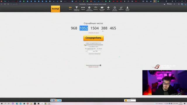This screenshot has width=187, height=105.
Task: Open the Chrome taskbar icon
Action: coord(46,104)
